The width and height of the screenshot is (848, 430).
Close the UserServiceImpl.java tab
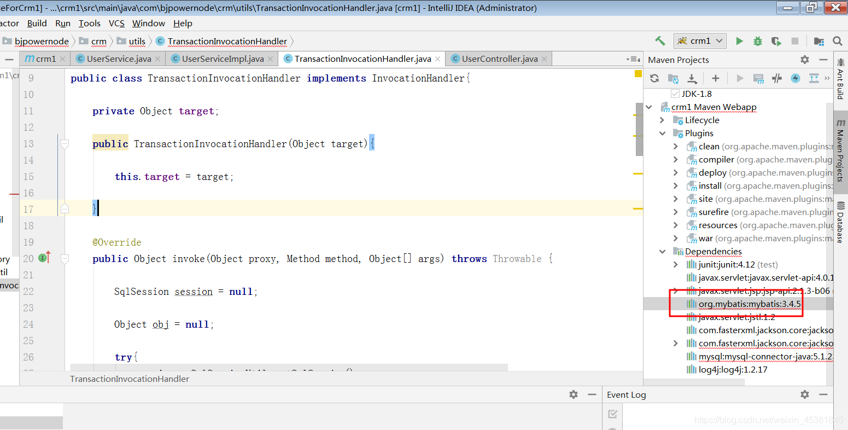[x=271, y=59]
